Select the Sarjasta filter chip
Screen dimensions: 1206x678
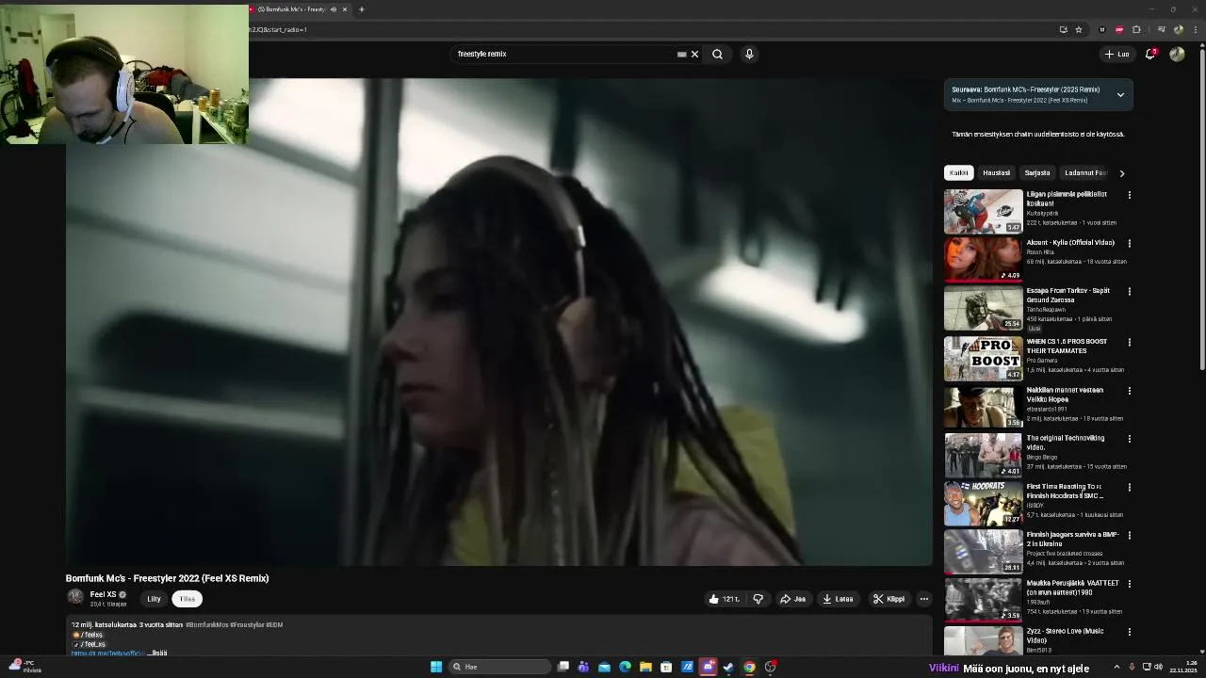pos(1037,173)
